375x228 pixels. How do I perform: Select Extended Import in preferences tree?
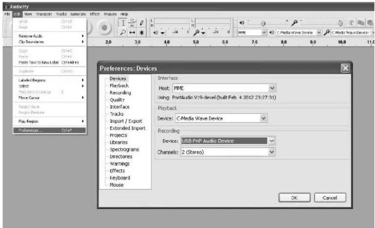[x=127, y=128]
